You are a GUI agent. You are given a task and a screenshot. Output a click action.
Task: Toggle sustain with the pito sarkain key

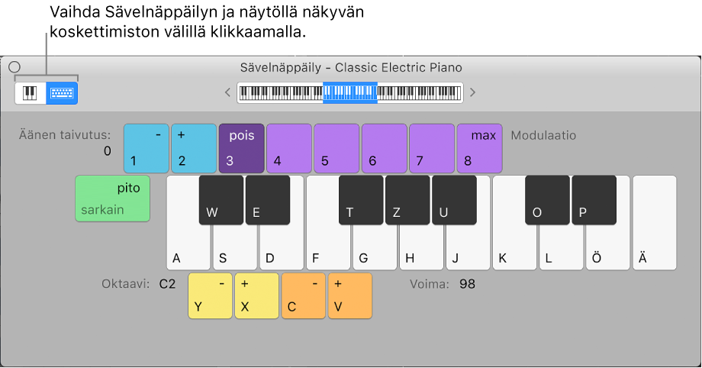click(x=113, y=199)
